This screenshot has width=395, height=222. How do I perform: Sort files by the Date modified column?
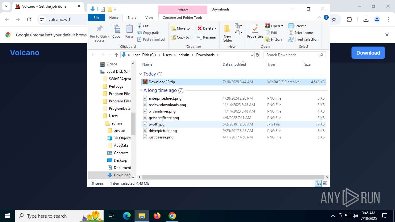point(243,64)
